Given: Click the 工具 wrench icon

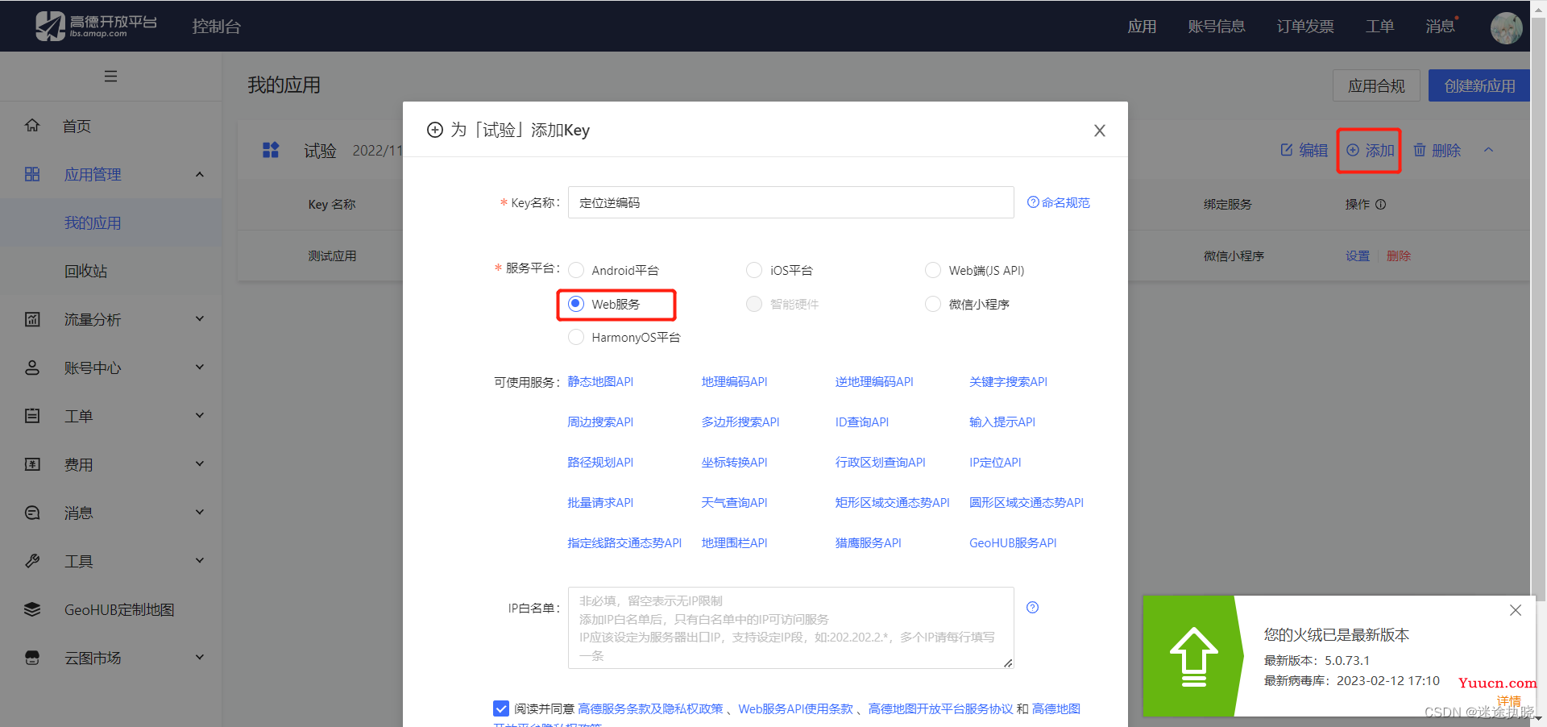Looking at the screenshot, I should (x=32, y=561).
